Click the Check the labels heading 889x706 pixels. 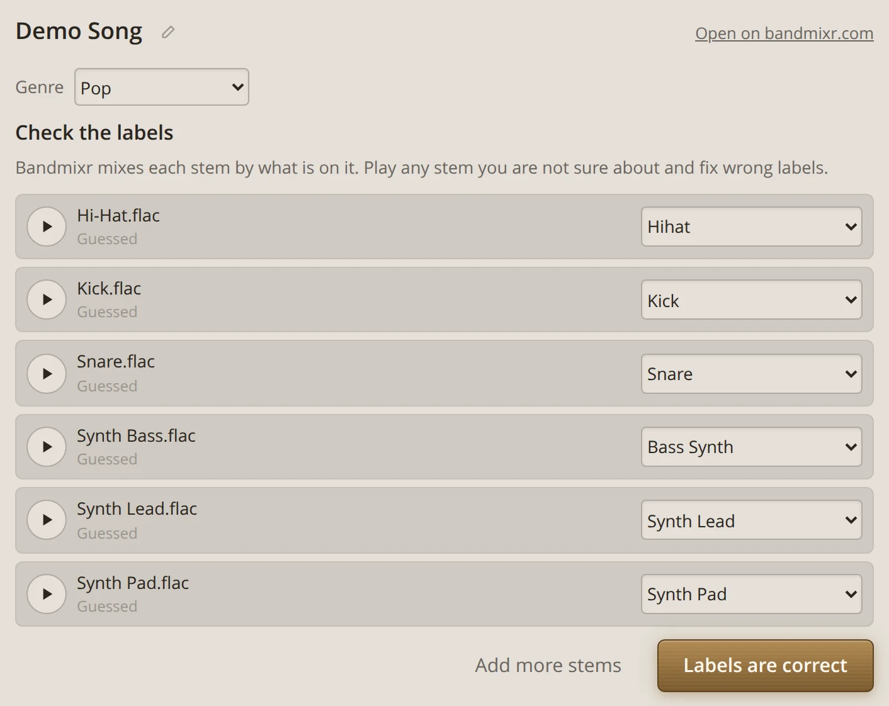click(x=94, y=133)
